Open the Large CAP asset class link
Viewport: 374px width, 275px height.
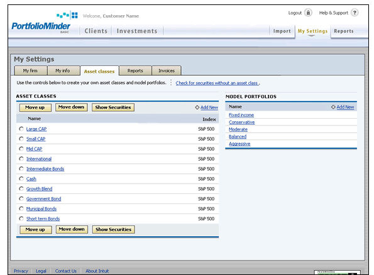pos(36,129)
